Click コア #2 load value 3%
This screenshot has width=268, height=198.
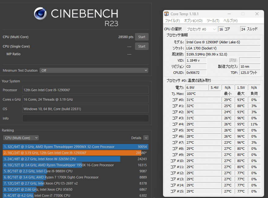[254, 112]
